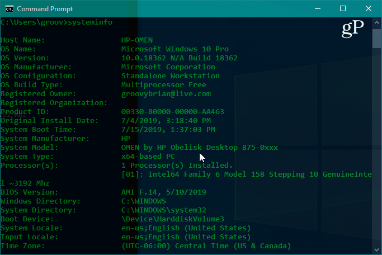The width and height of the screenshot is (382, 255).
Task: Click the typed systeminfo command line
Action: [x=56, y=22]
